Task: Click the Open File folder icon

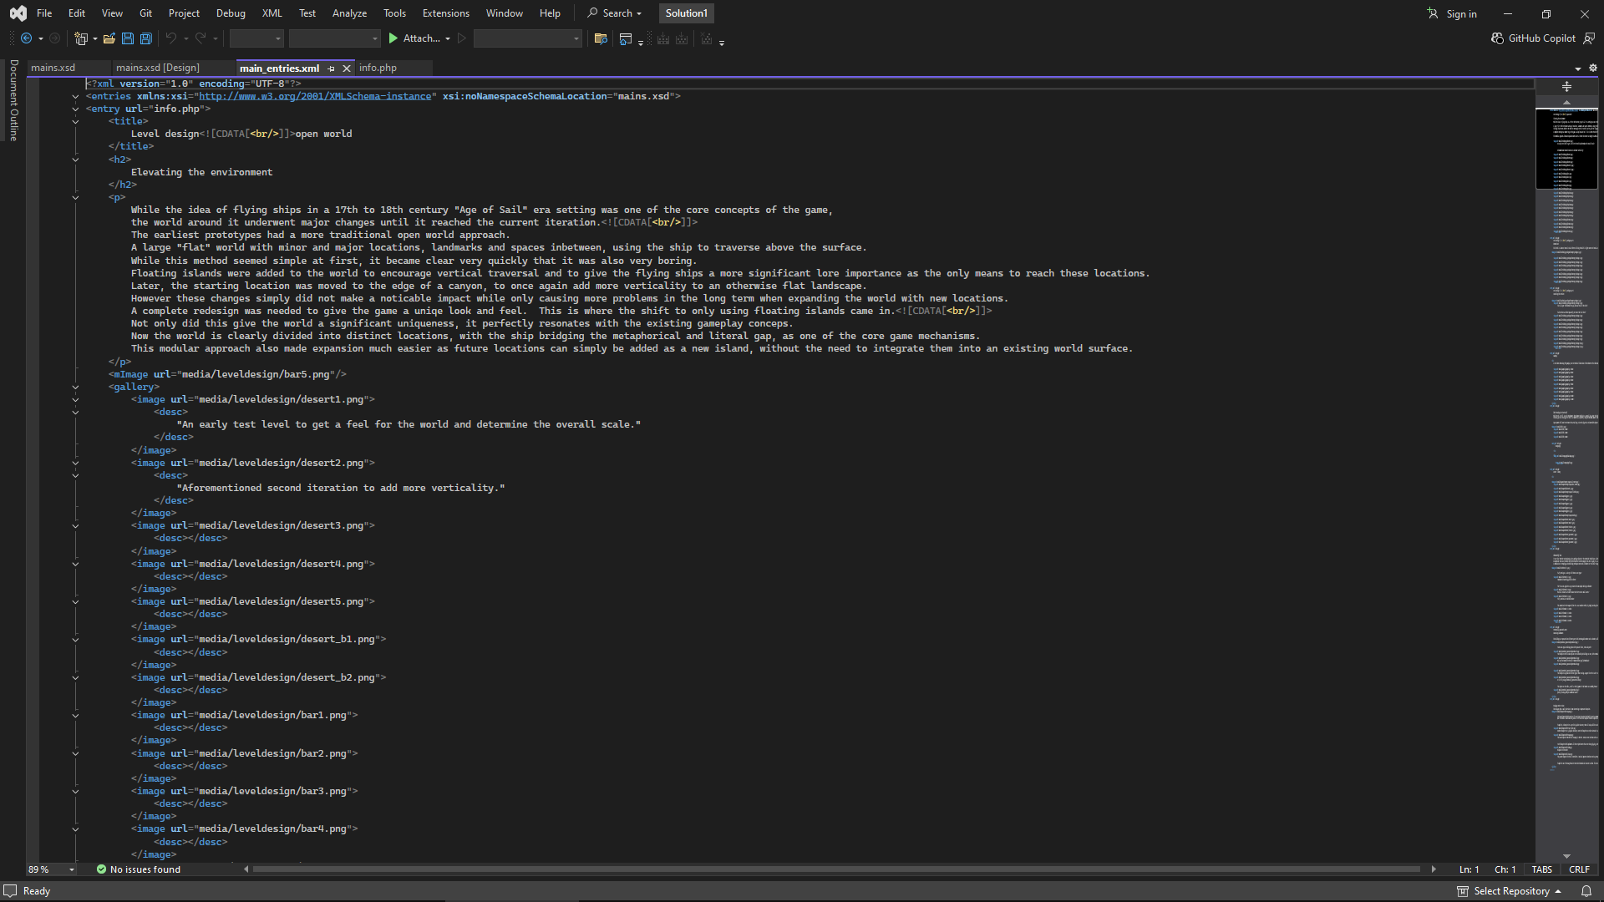Action: [x=109, y=38]
